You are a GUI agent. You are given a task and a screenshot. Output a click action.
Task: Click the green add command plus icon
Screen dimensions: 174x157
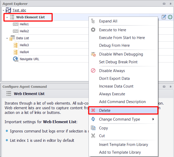coord(170,17)
